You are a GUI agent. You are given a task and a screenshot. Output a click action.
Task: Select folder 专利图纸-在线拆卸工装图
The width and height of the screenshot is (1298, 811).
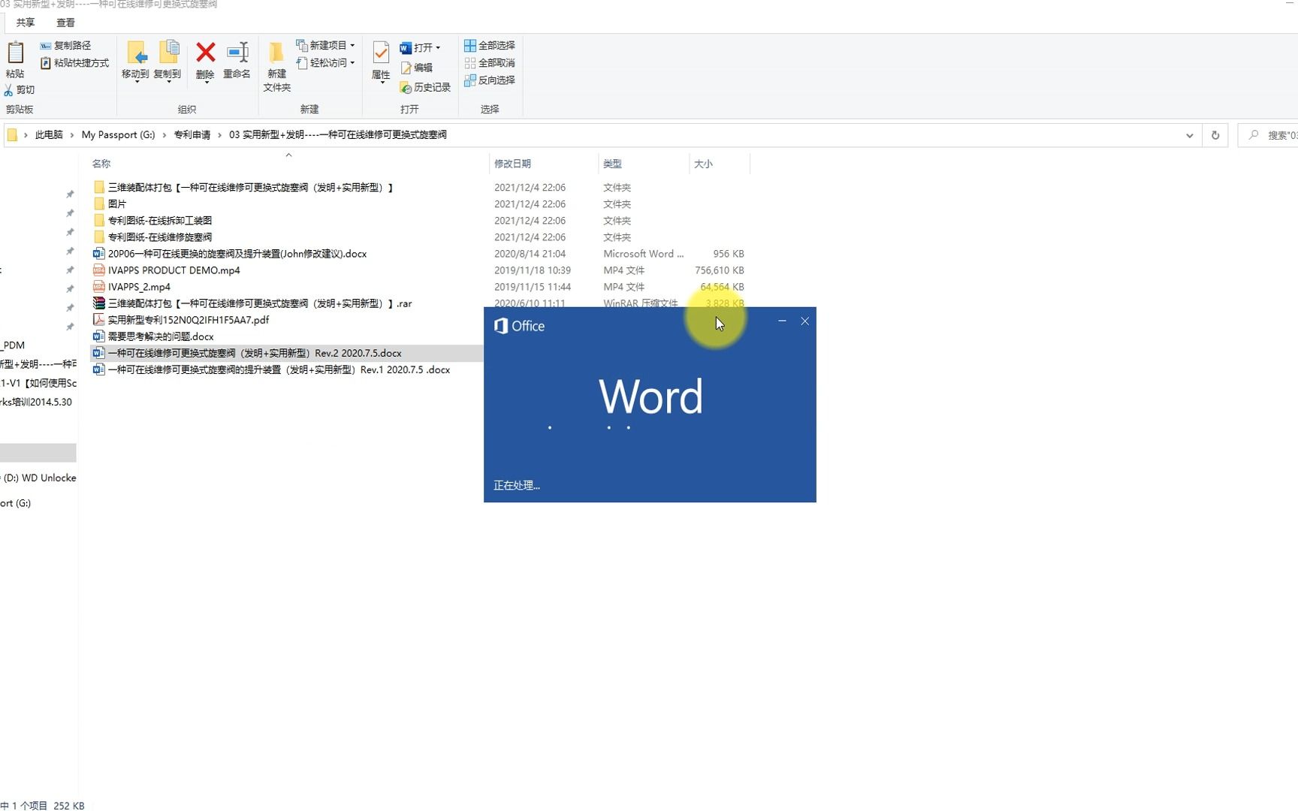tap(160, 221)
